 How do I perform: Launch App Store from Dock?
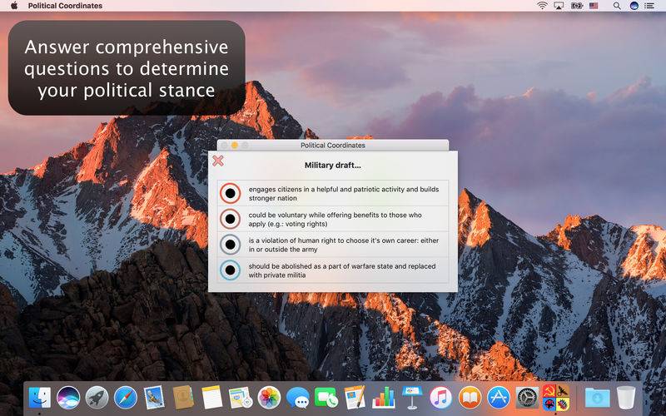(498, 398)
